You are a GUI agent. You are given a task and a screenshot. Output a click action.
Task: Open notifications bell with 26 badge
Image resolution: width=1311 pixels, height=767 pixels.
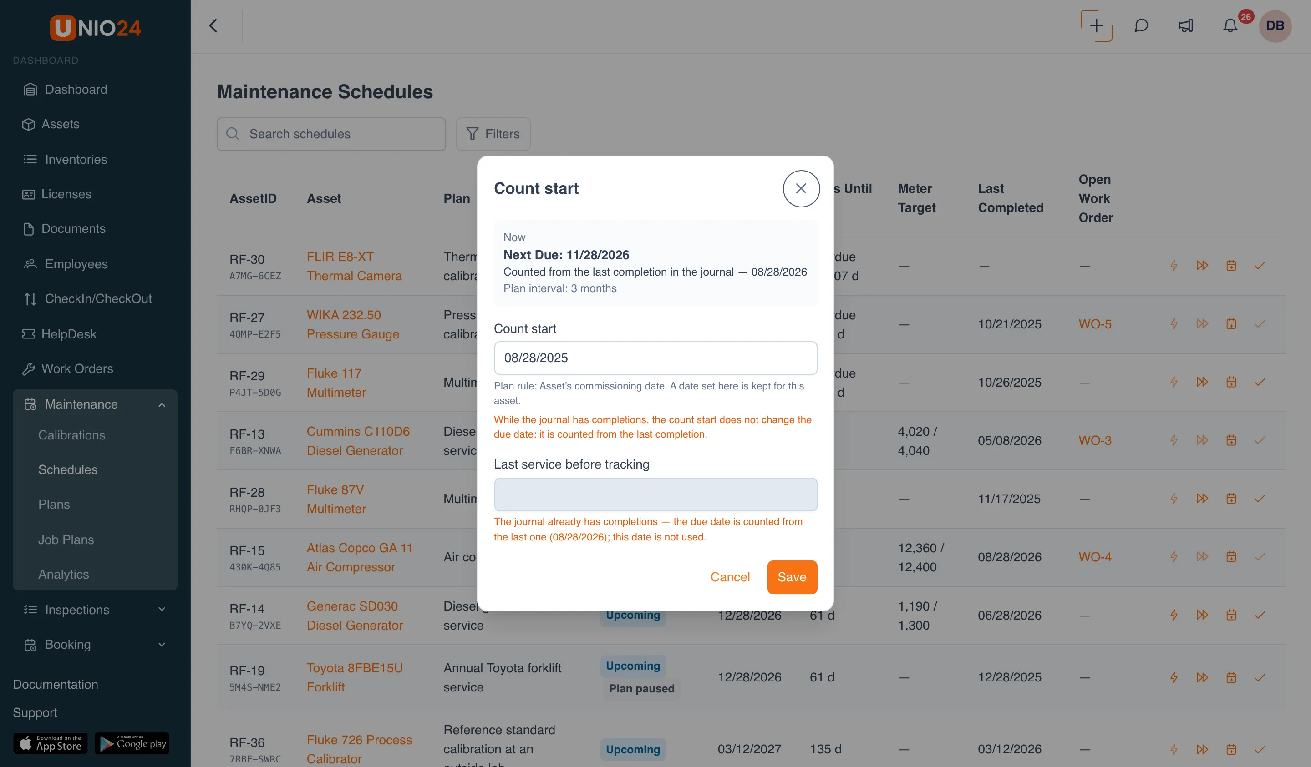coord(1230,26)
